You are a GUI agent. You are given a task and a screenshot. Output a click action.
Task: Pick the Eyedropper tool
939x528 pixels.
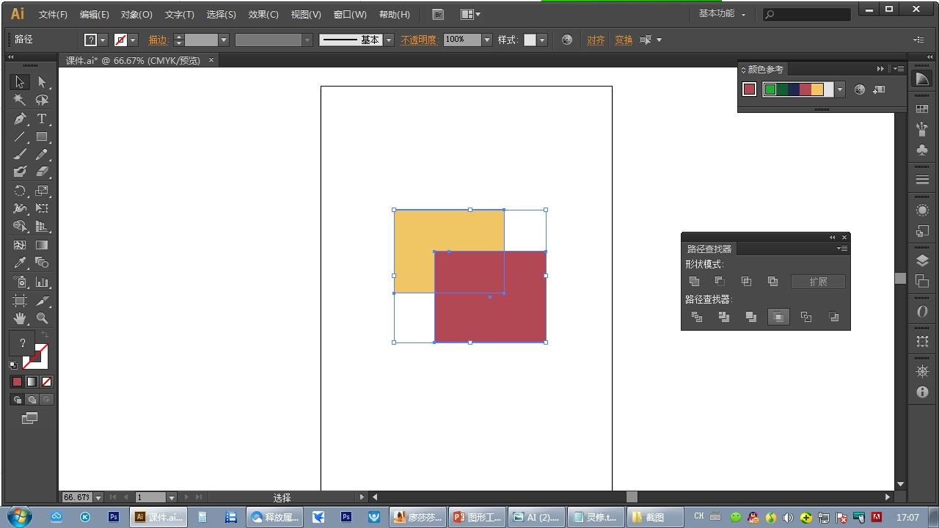pos(20,263)
